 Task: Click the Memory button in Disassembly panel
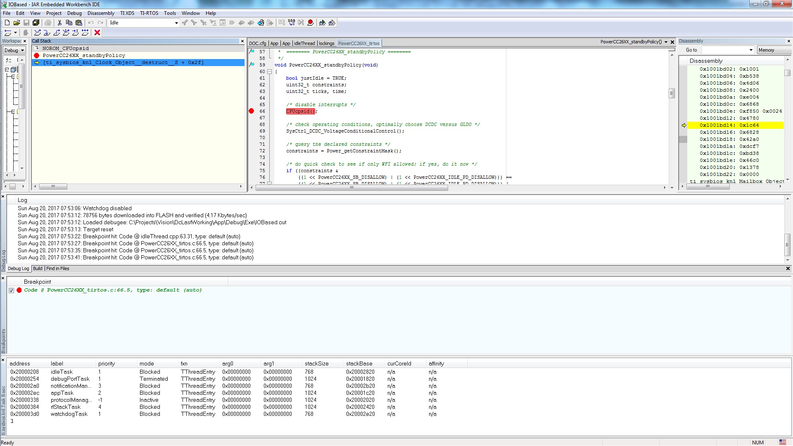tap(767, 50)
